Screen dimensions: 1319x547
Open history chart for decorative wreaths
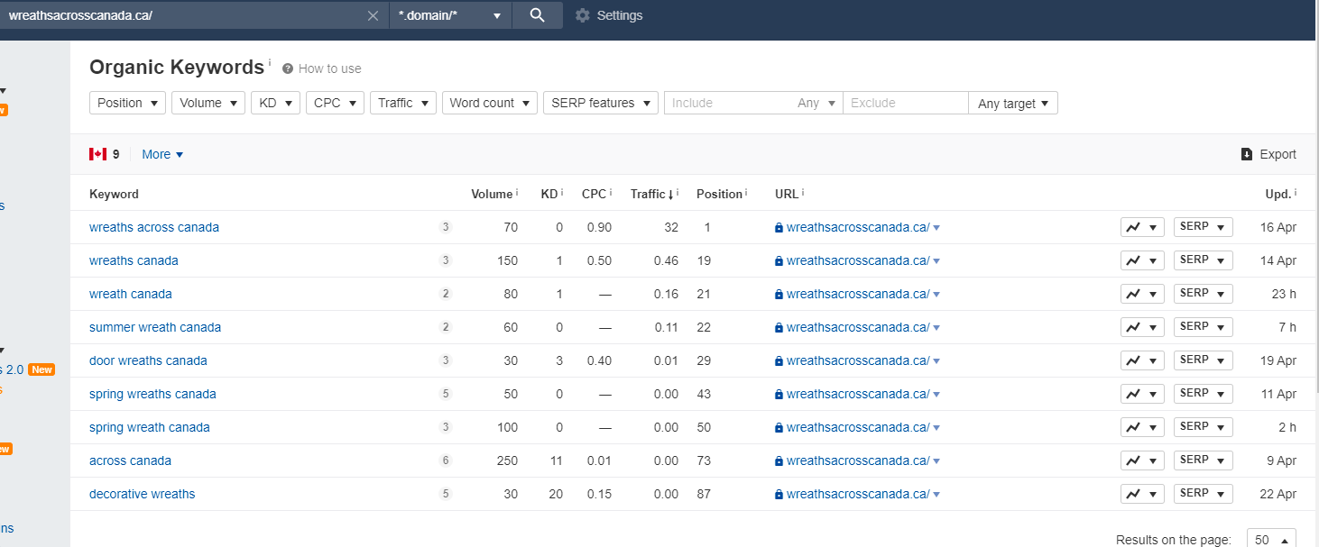pyautogui.click(x=1142, y=494)
